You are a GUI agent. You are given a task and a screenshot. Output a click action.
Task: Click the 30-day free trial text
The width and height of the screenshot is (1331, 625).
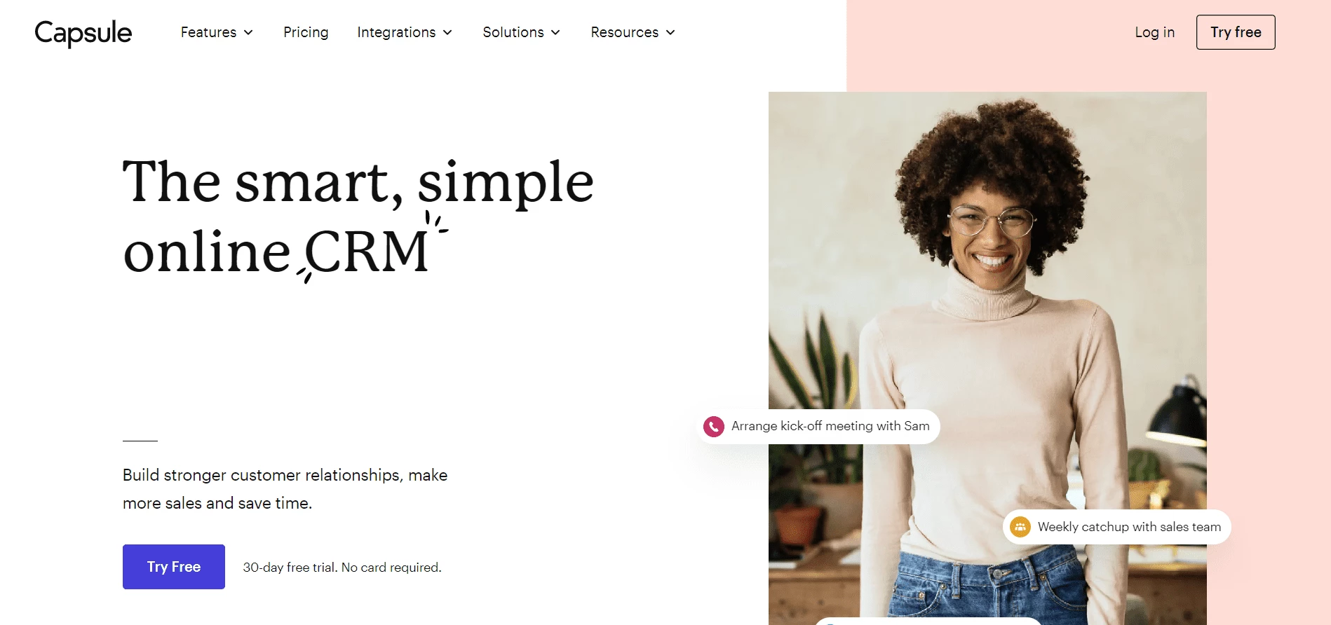point(342,568)
